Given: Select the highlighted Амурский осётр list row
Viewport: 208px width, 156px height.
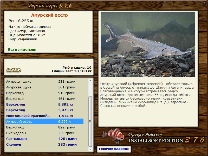Looking at the screenshot, I should coord(44,121).
